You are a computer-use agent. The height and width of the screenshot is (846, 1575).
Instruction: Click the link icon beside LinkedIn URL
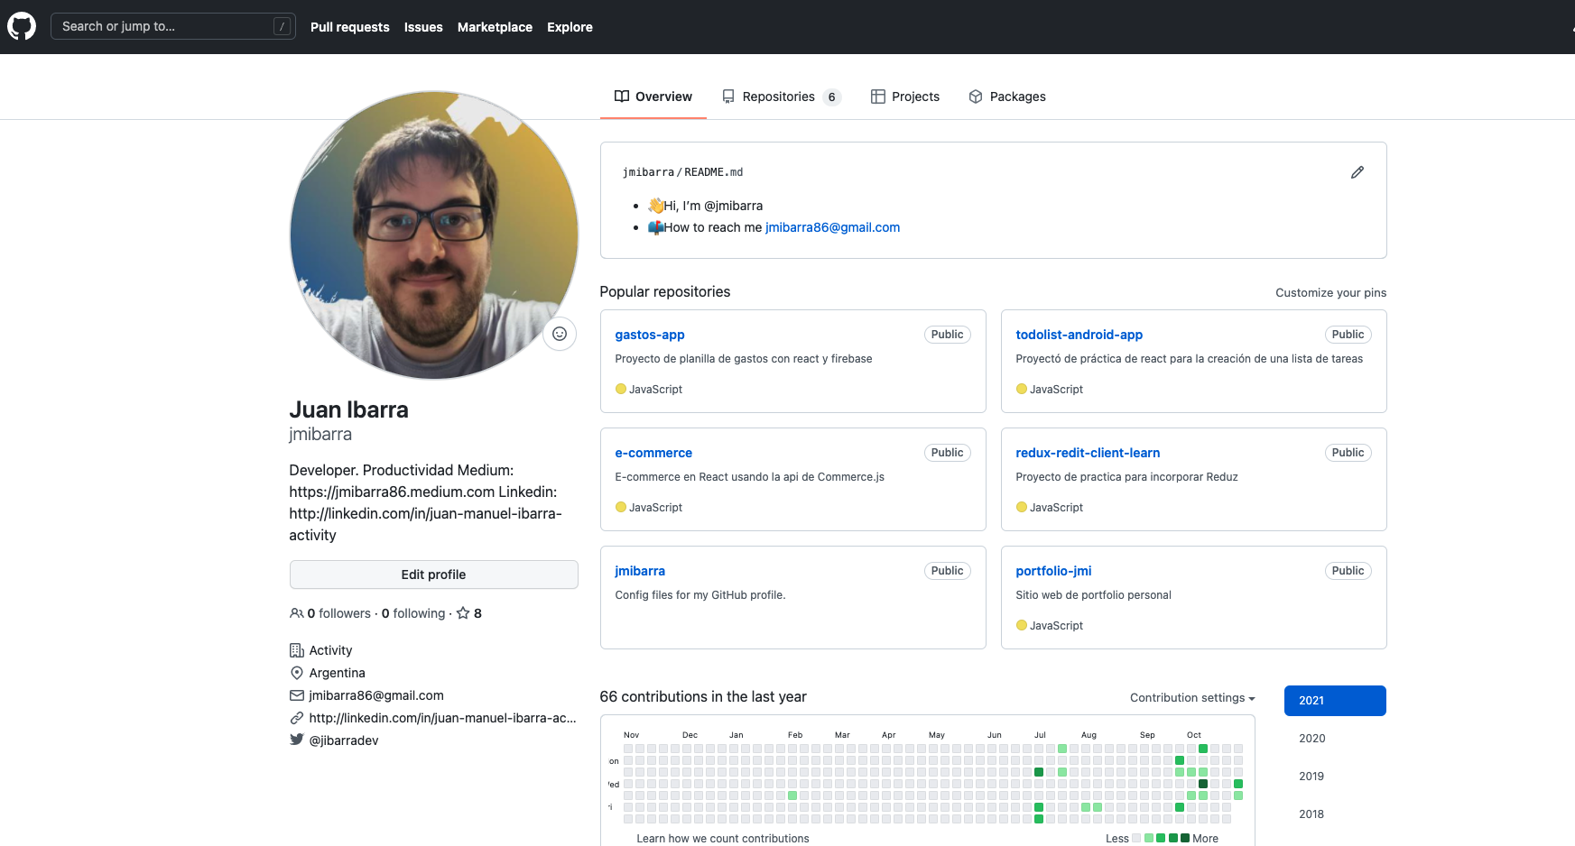coord(296,718)
